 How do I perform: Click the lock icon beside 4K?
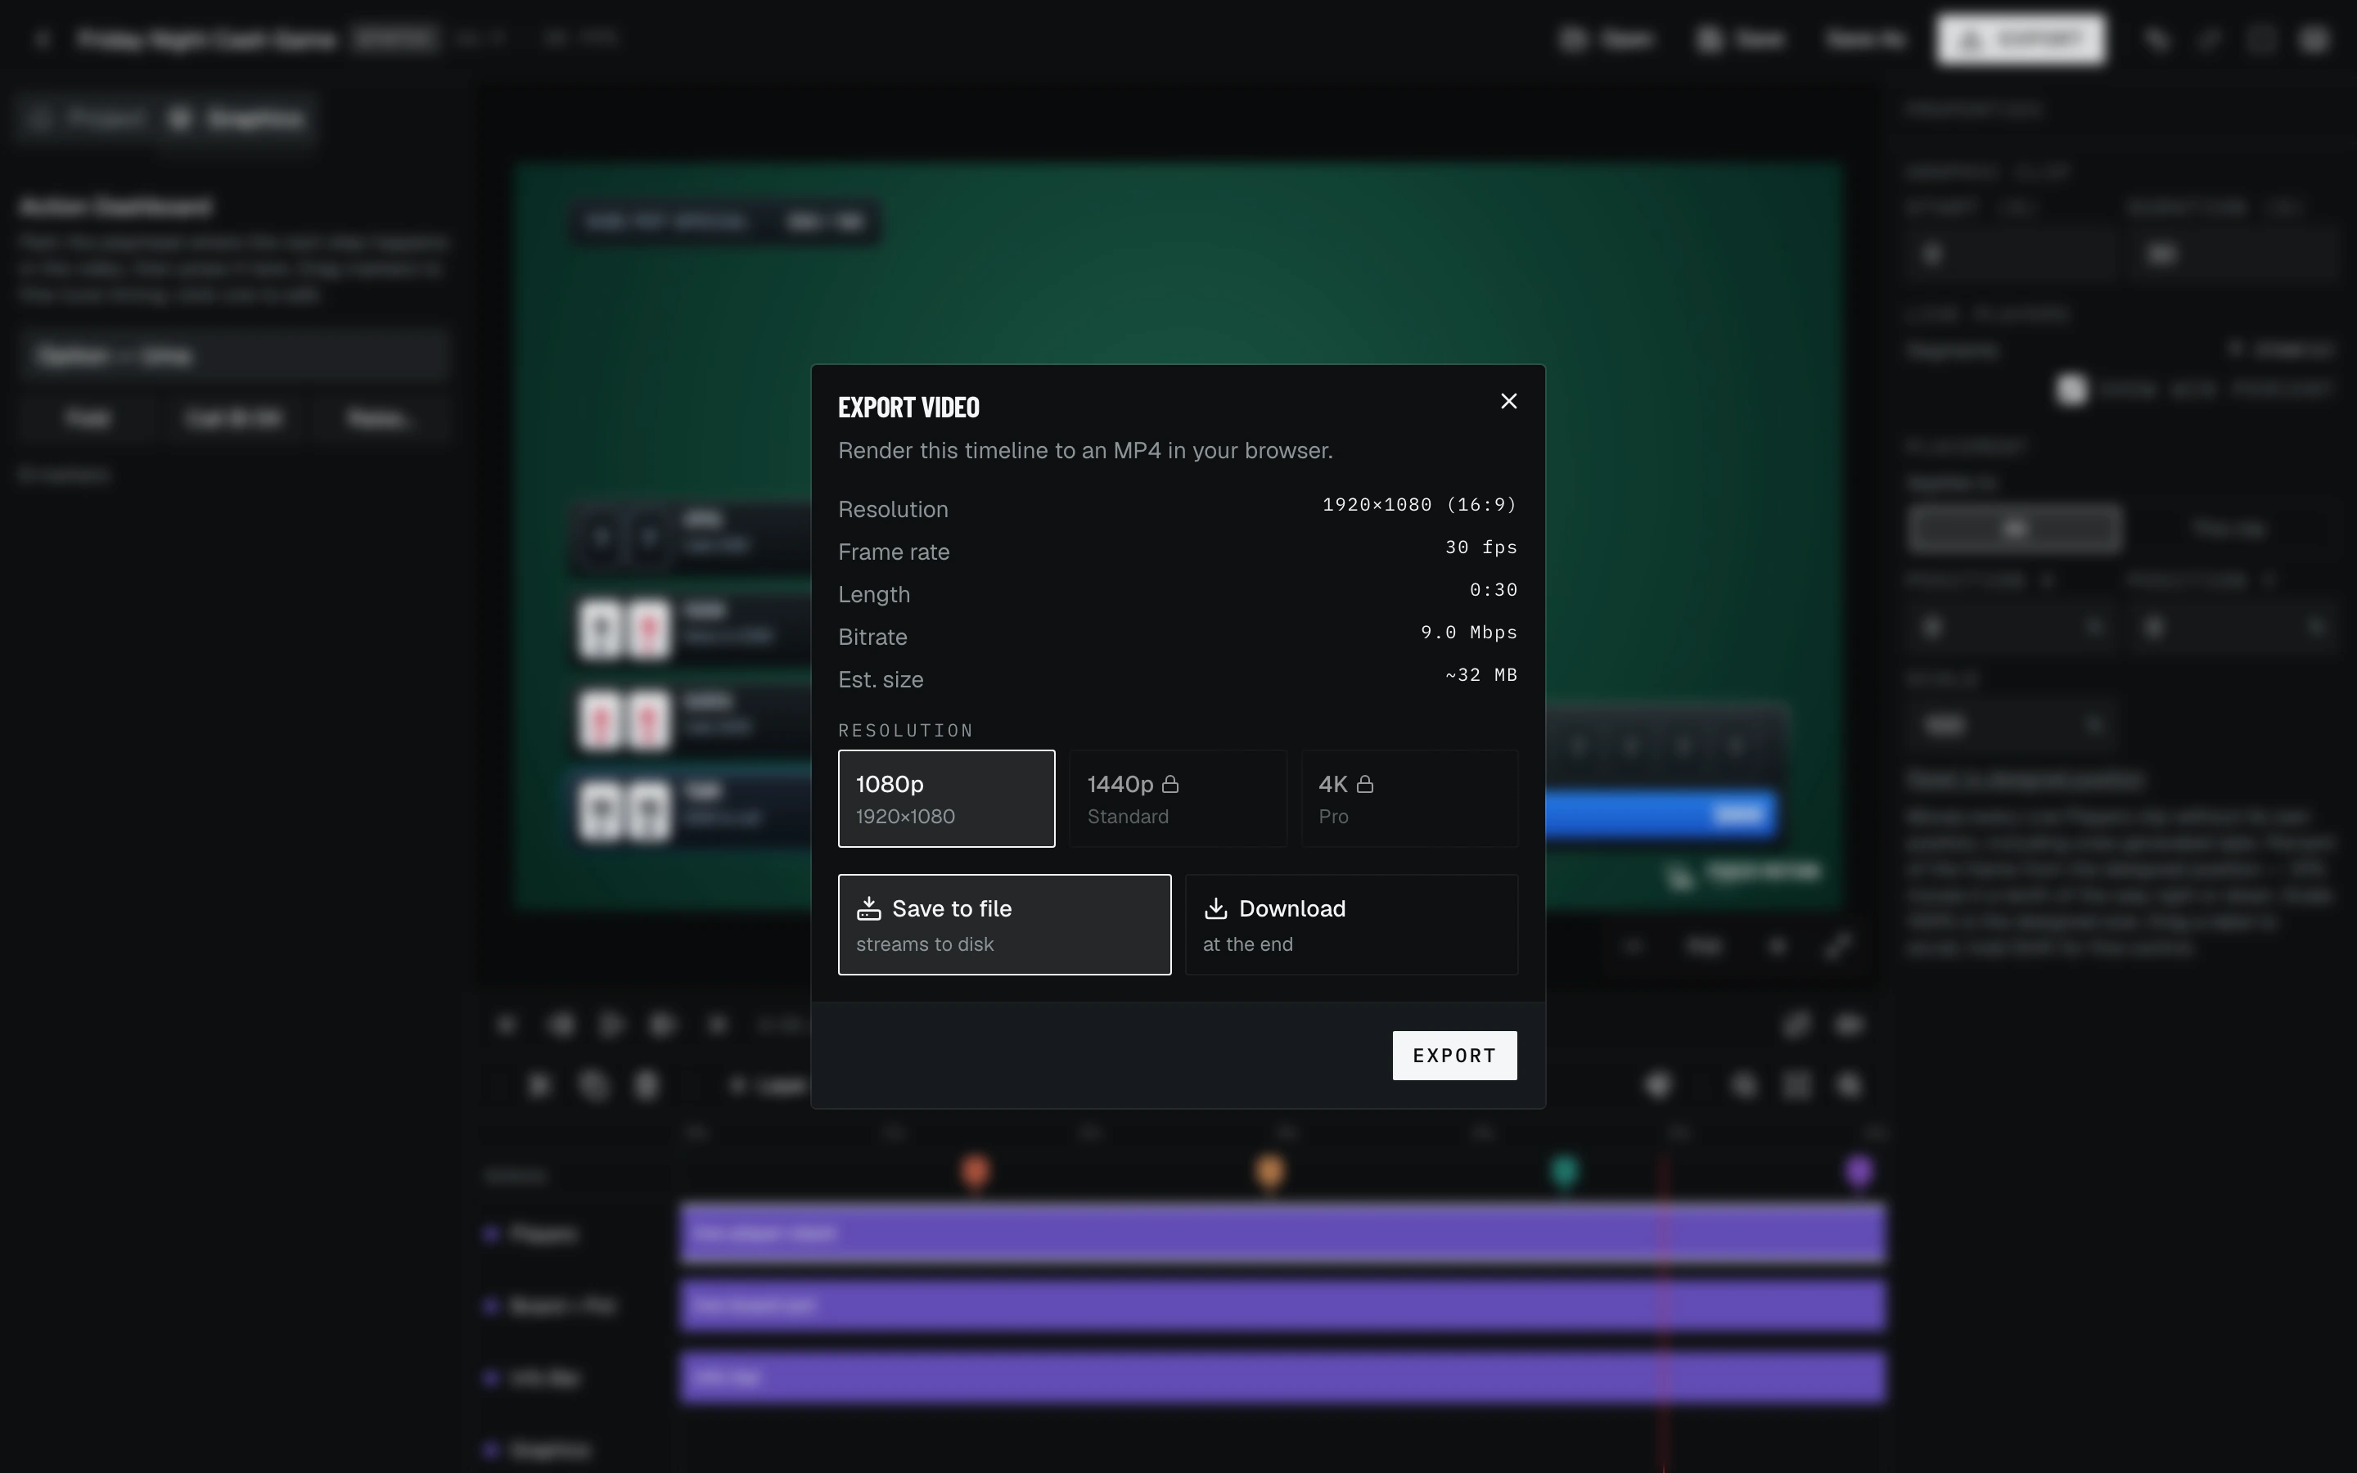pos(1364,784)
